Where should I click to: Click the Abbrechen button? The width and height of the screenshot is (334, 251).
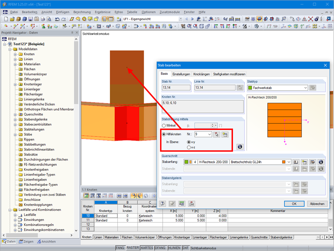pyautogui.click(x=317, y=204)
